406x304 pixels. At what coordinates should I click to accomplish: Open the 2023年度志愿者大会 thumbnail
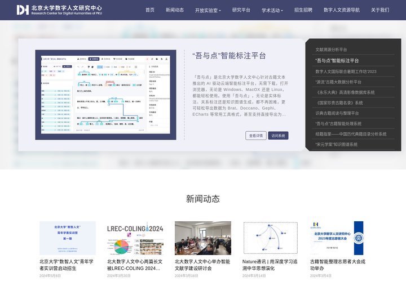click(338, 238)
